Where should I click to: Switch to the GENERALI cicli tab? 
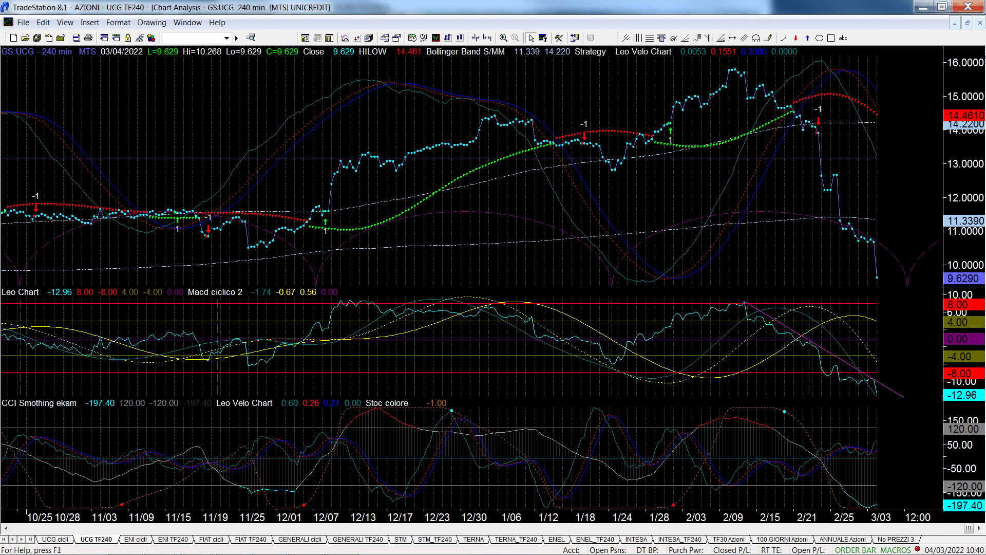click(300, 539)
